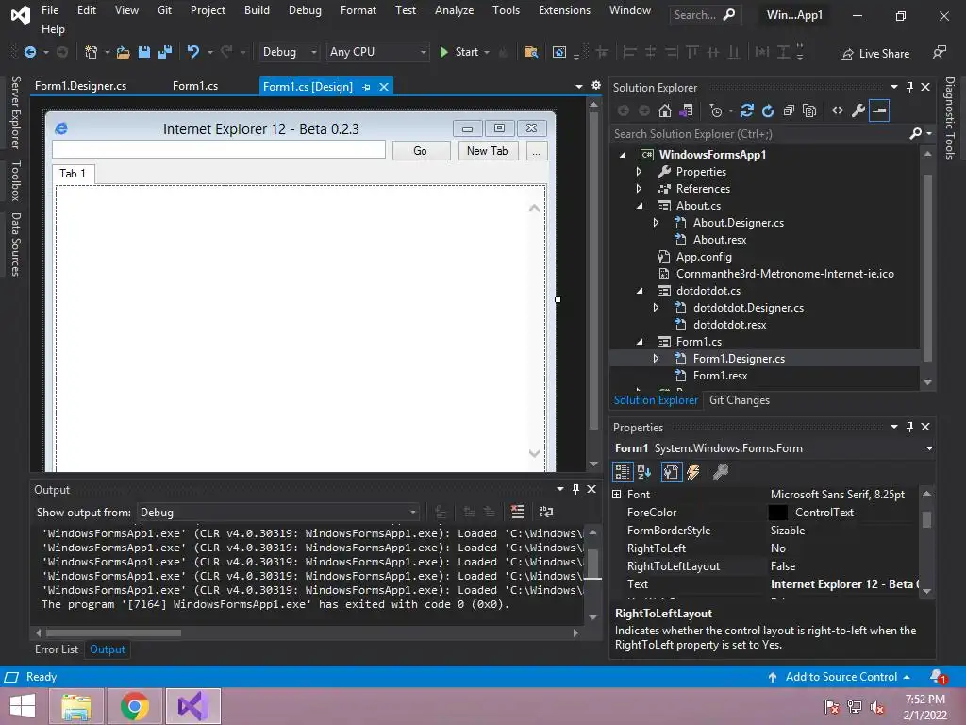Click the ForeColor black color swatch
This screenshot has height=725, width=966.
tap(778, 513)
